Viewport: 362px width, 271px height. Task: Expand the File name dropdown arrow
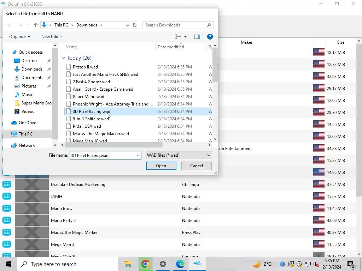click(x=138, y=156)
